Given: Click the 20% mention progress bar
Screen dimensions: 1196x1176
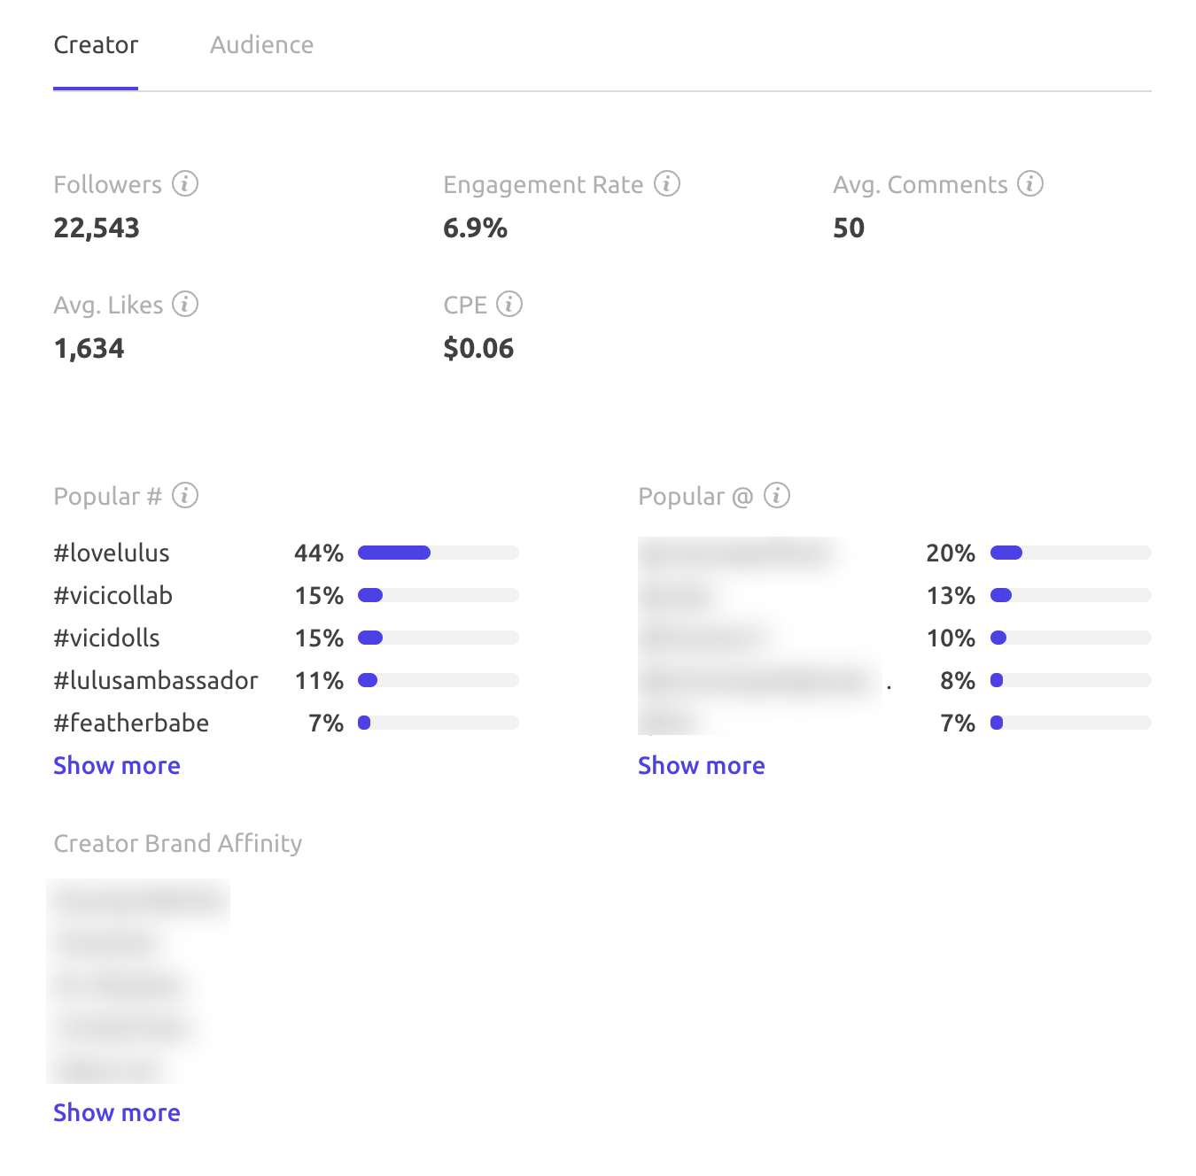Looking at the screenshot, I should pos(1070,553).
